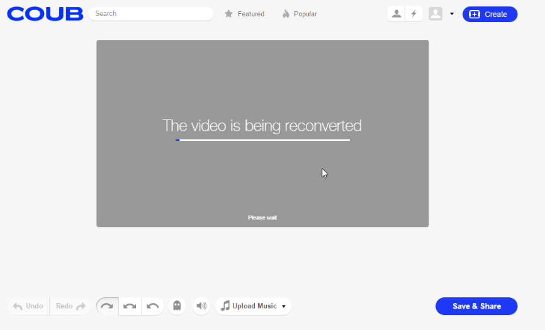Viewport: 545px width, 330px height.
Task: Click the reconversion progress bar
Action: [x=262, y=140]
